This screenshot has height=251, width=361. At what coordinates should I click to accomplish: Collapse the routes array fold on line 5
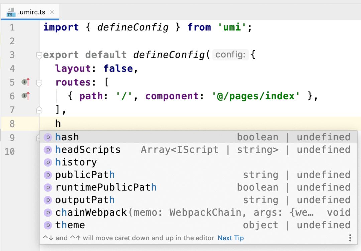pos(39,83)
